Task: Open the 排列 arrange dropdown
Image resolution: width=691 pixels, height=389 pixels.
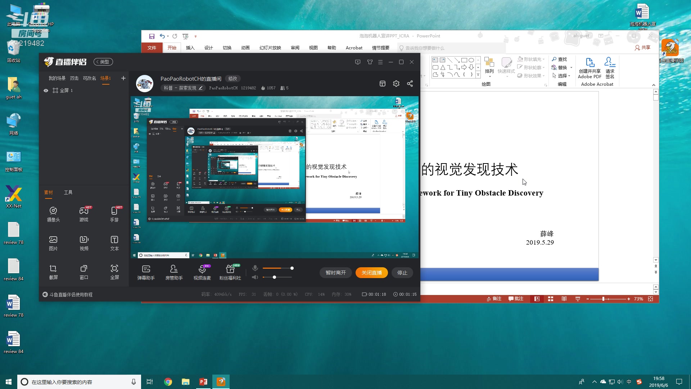Action: tap(489, 68)
